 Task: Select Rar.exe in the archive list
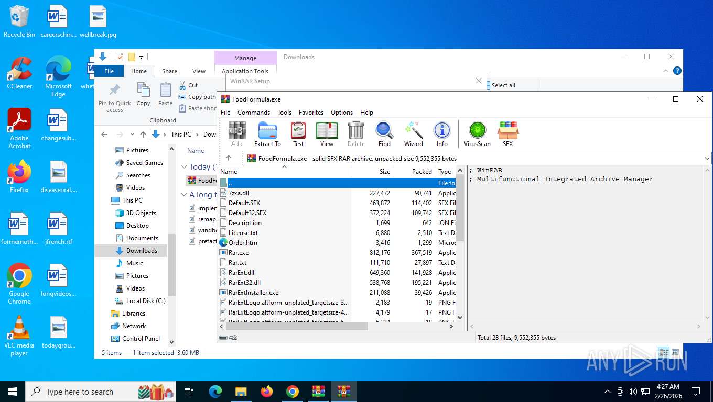(239, 253)
